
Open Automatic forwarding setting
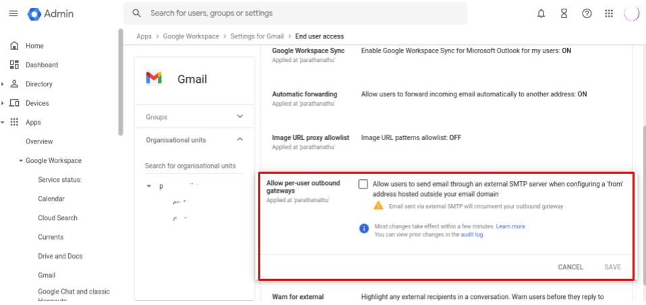(x=446, y=98)
